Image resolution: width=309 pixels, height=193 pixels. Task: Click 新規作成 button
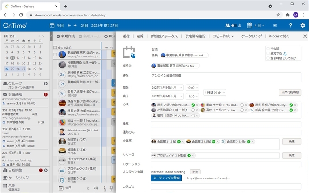click(66, 37)
